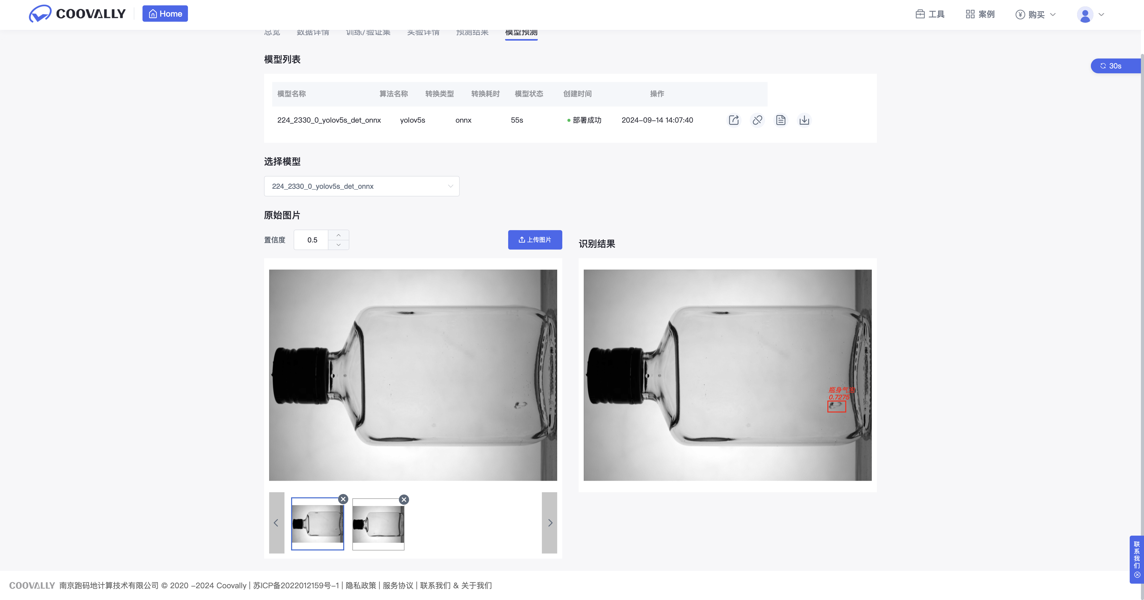Download the yolov5s onnx model

pyautogui.click(x=804, y=120)
